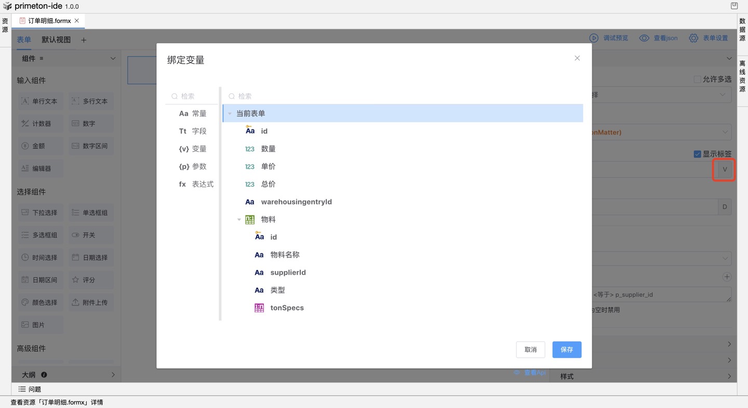Image resolution: width=748 pixels, height=408 pixels.
Task: Close the 绑定变量 dialog
Action: tap(577, 58)
